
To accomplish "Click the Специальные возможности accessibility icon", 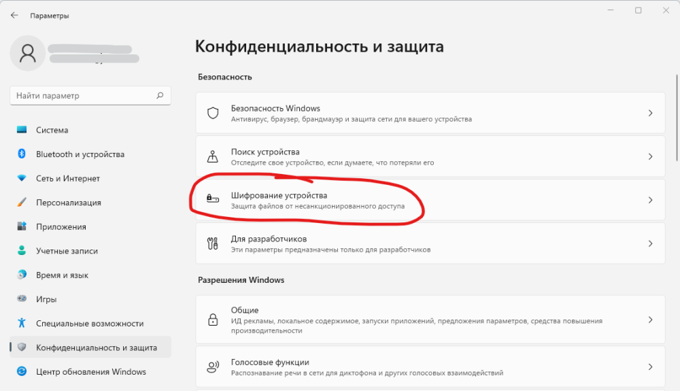I will 22,323.
